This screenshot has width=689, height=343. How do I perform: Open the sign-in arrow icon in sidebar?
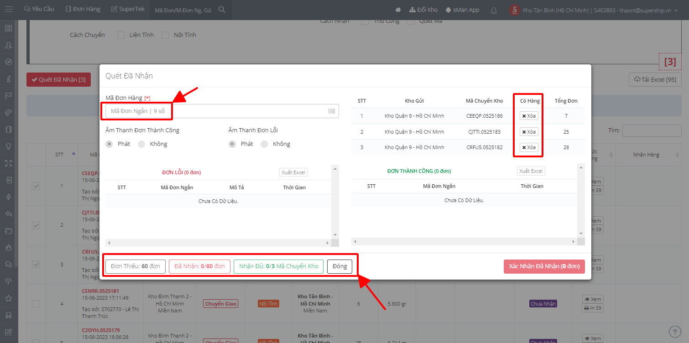coord(8,180)
